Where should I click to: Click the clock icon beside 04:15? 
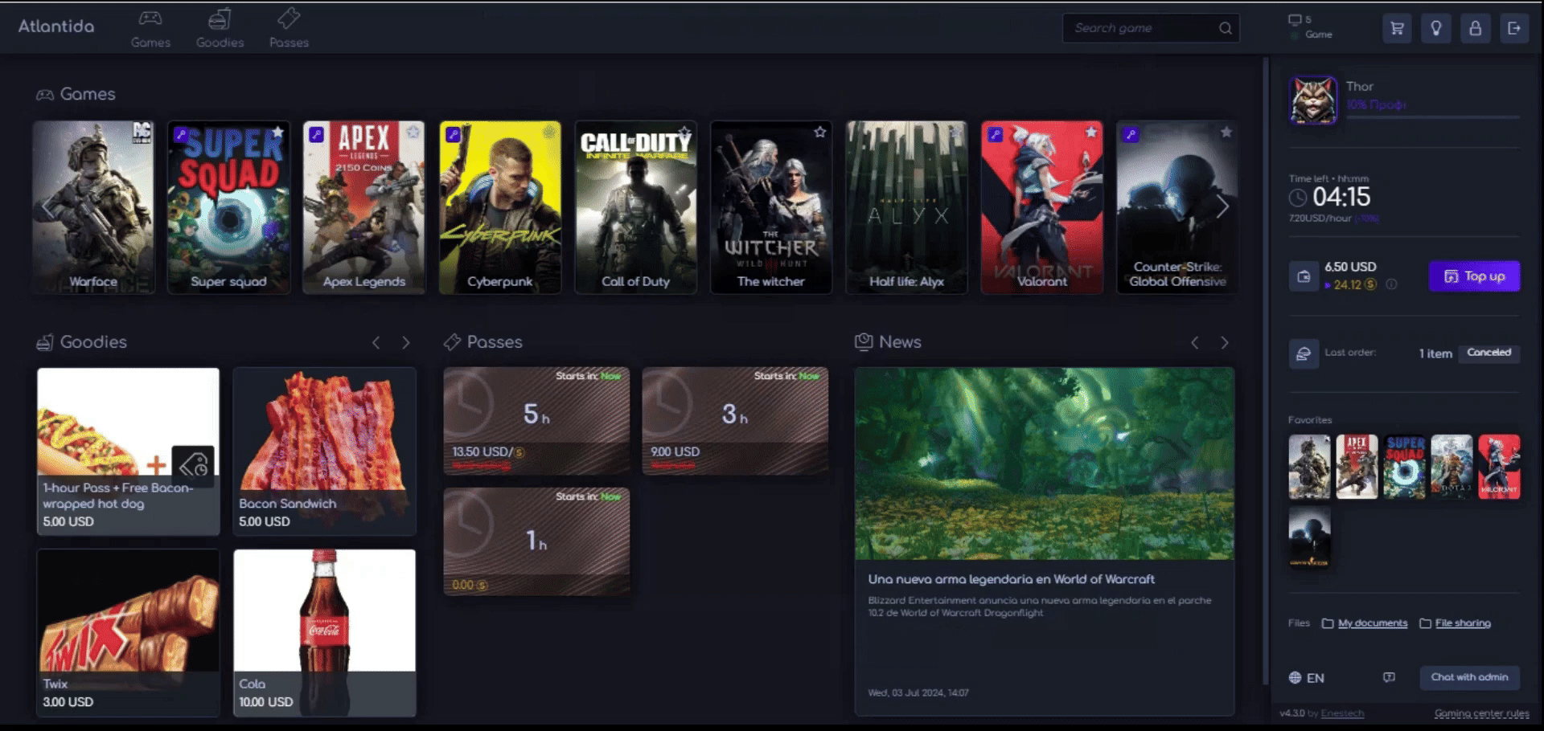[x=1298, y=198]
